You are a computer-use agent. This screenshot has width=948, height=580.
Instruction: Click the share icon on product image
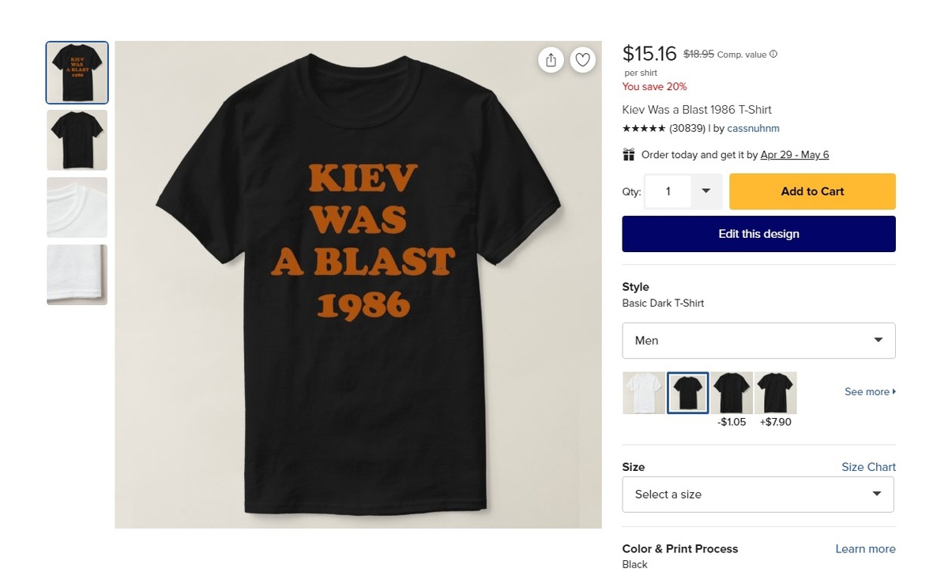click(551, 60)
